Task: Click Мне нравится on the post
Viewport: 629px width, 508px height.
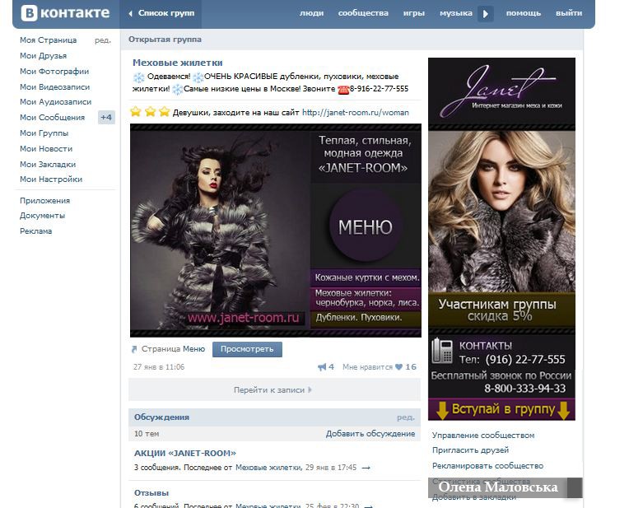Action: click(367, 366)
